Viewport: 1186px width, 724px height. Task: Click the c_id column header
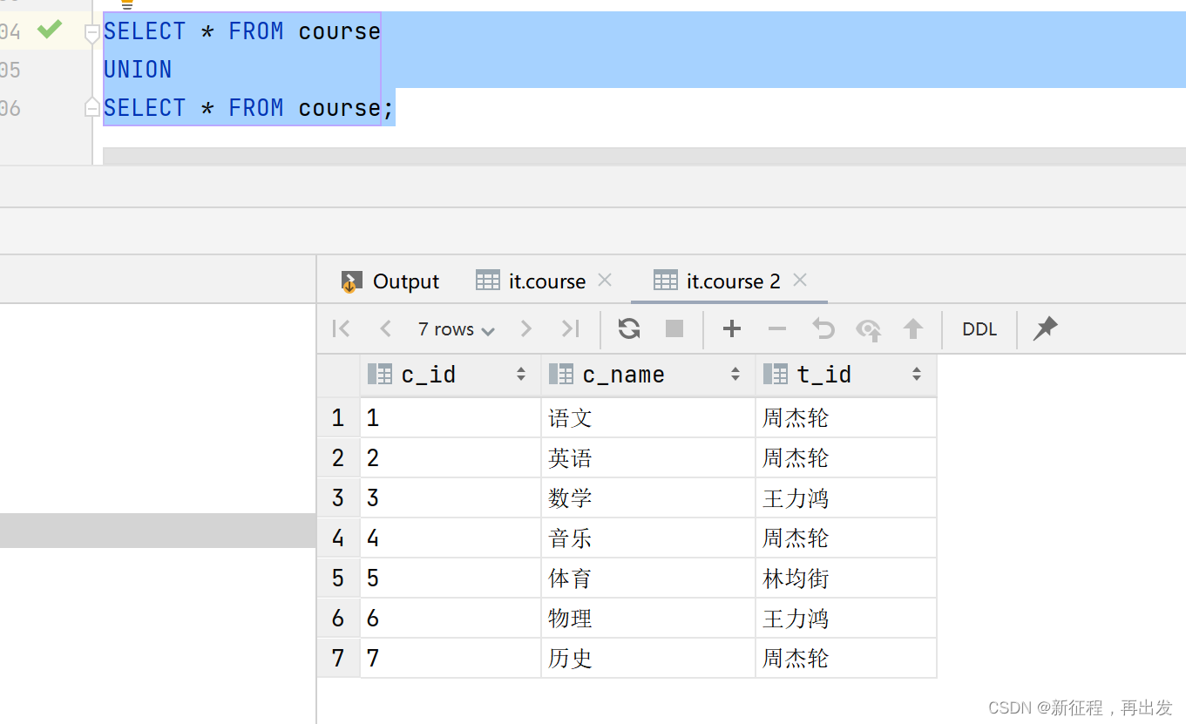point(451,375)
